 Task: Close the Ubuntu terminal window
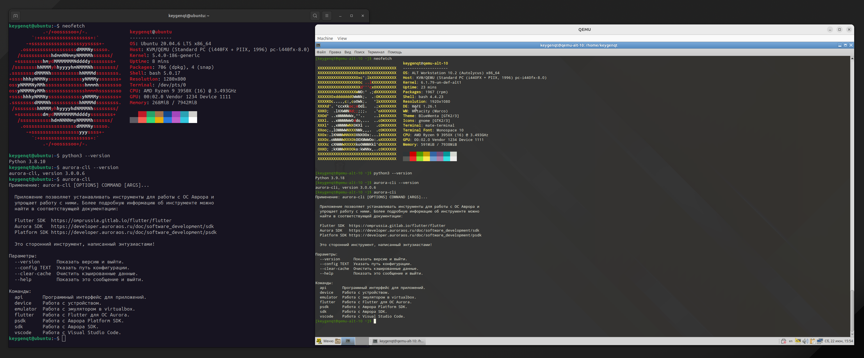(363, 16)
